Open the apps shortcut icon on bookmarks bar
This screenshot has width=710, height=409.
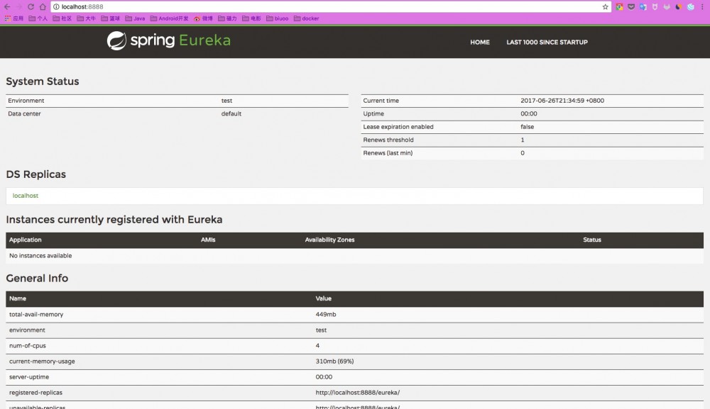pos(7,18)
